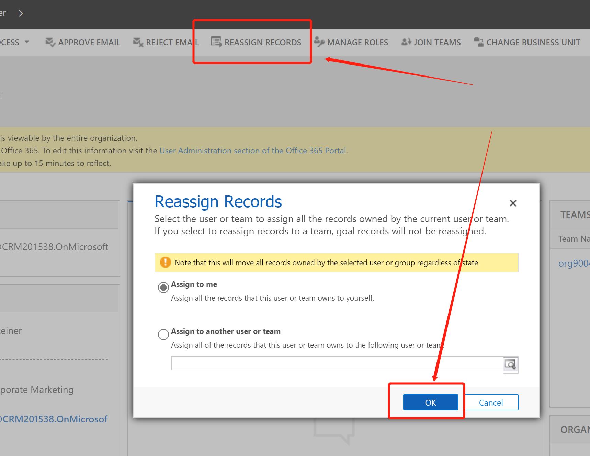The width and height of the screenshot is (590, 456).
Task: Choose REJECT EMAIL in the command bar
Action: click(x=166, y=42)
